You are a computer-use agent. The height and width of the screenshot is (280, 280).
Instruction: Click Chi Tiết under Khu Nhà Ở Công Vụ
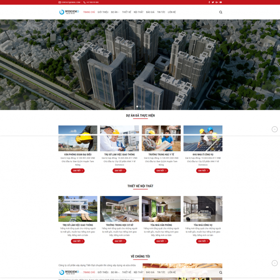coord(203,171)
